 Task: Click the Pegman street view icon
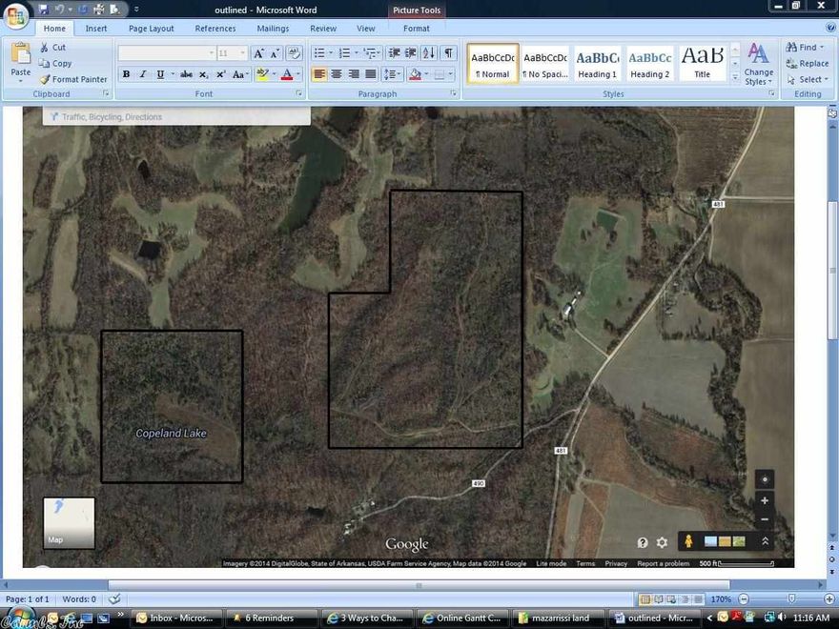[x=689, y=540]
